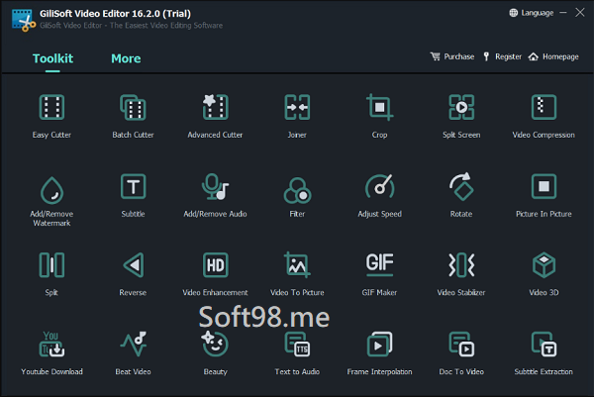Switch to the Toolkit tab
This screenshot has width=594, height=397.
(52, 58)
